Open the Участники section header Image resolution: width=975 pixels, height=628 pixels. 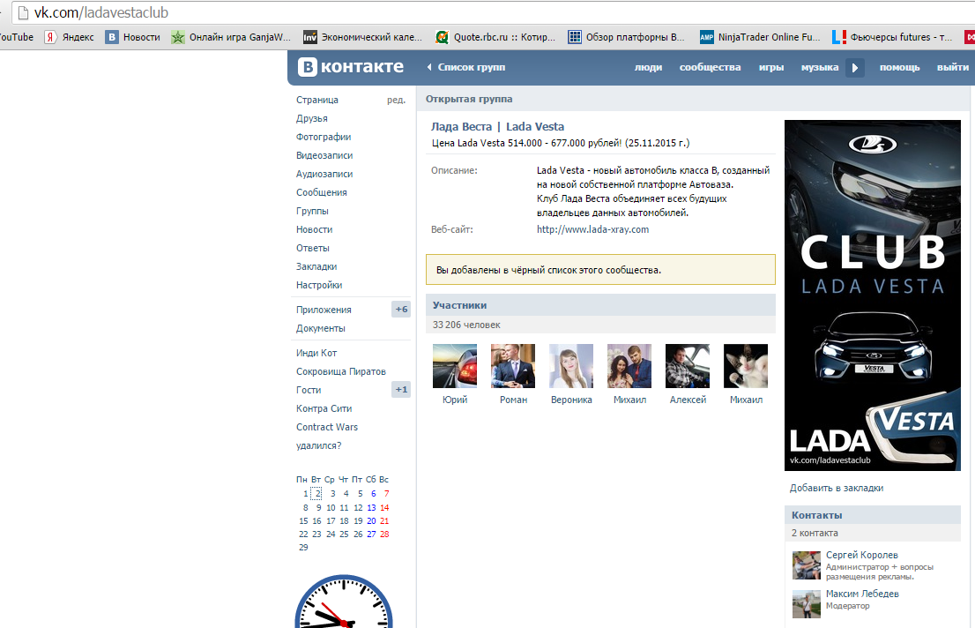pyautogui.click(x=600, y=305)
